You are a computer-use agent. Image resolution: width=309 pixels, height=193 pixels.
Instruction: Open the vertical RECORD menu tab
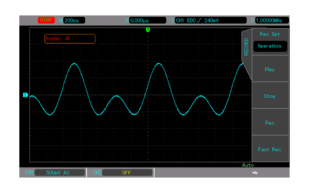246,47
